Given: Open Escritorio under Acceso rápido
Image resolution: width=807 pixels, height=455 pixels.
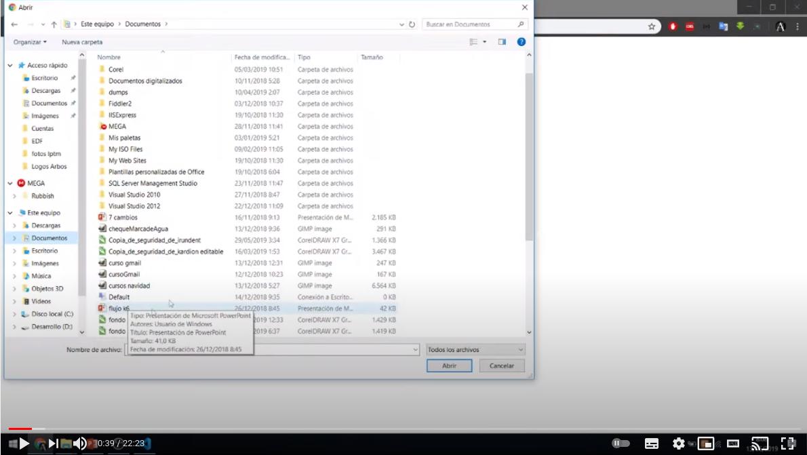Looking at the screenshot, I should point(44,78).
